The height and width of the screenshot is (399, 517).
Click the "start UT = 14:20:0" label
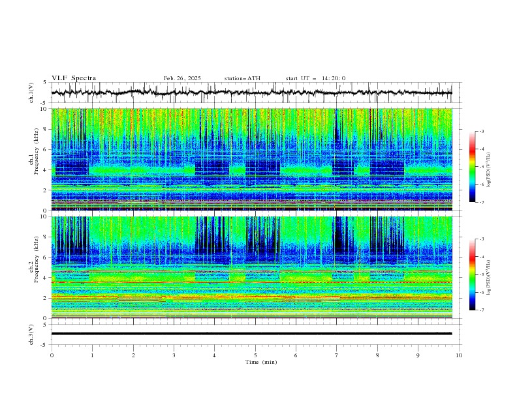tap(315, 78)
